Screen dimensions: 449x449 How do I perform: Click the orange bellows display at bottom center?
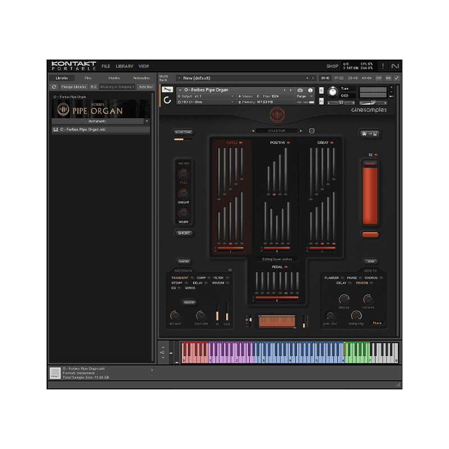click(x=277, y=321)
